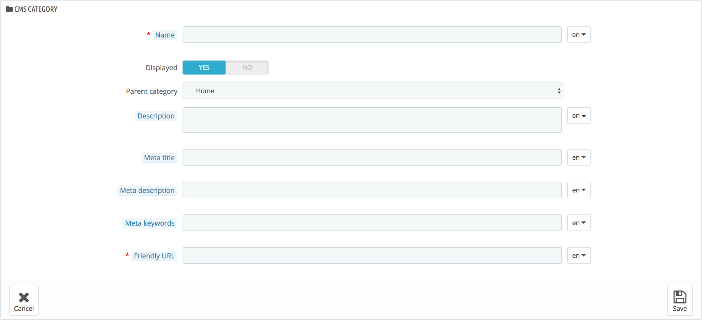702x320 pixels.
Task: Toggle Displayed to NO
Action: [247, 68]
